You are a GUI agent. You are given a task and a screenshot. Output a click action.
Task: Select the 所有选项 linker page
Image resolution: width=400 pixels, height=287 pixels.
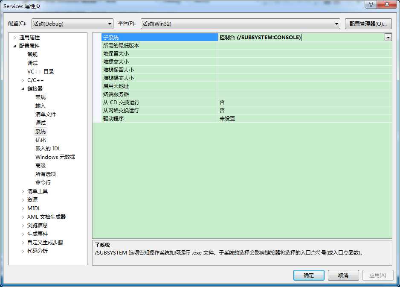point(46,174)
